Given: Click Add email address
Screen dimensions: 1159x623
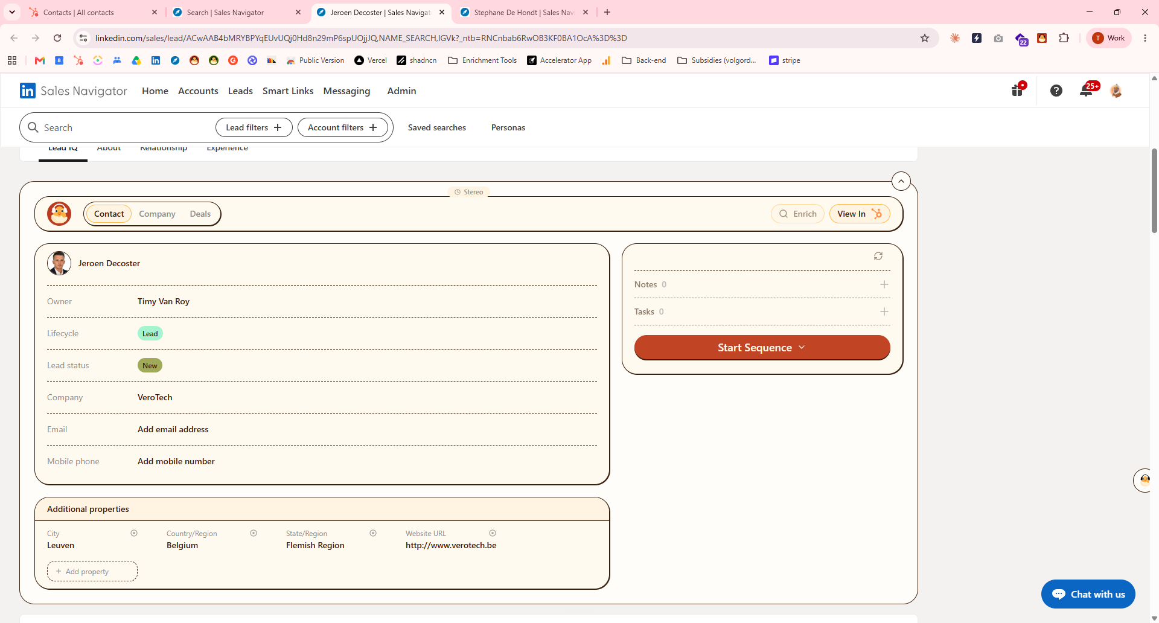Looking at the screenshot, I should [x=173, y=429].
